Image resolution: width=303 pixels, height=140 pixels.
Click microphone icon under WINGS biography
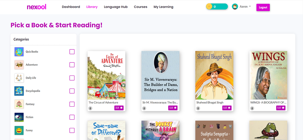point(252,108)
